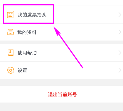Click the 使用帮助 bookmark-book icon

click(x=10, y=53)
